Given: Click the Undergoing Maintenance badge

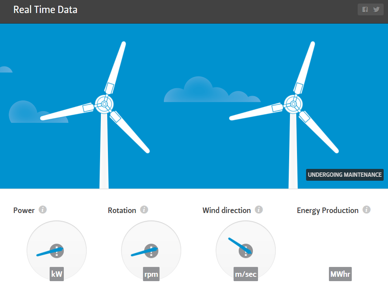Looking at the screenshot, I should (x=345, y=175).
